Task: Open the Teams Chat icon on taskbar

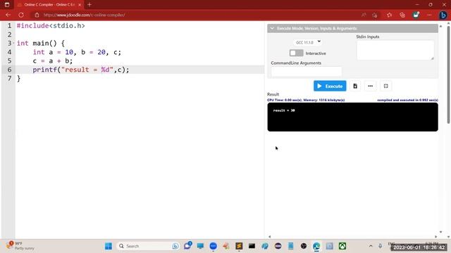Action: 187,246
